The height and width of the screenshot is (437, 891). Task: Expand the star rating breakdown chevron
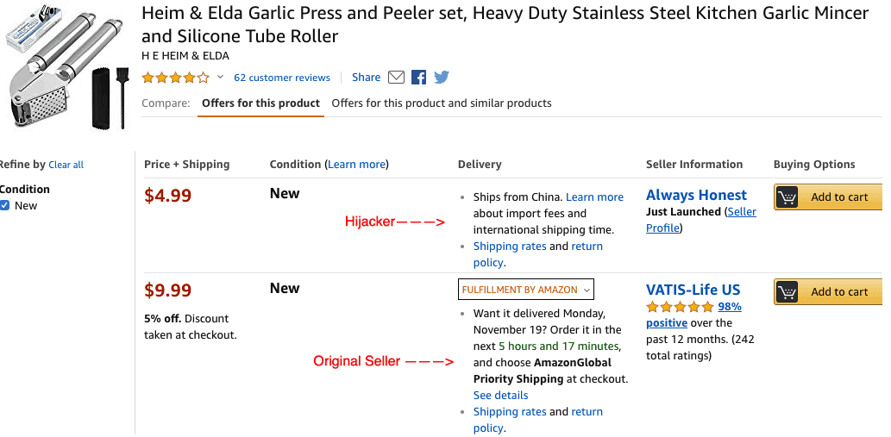tap(221, 78)
